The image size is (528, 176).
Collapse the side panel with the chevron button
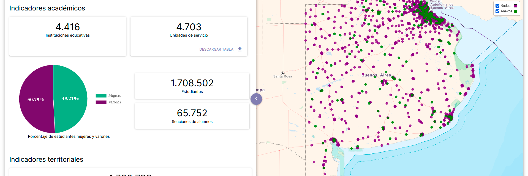256,99
